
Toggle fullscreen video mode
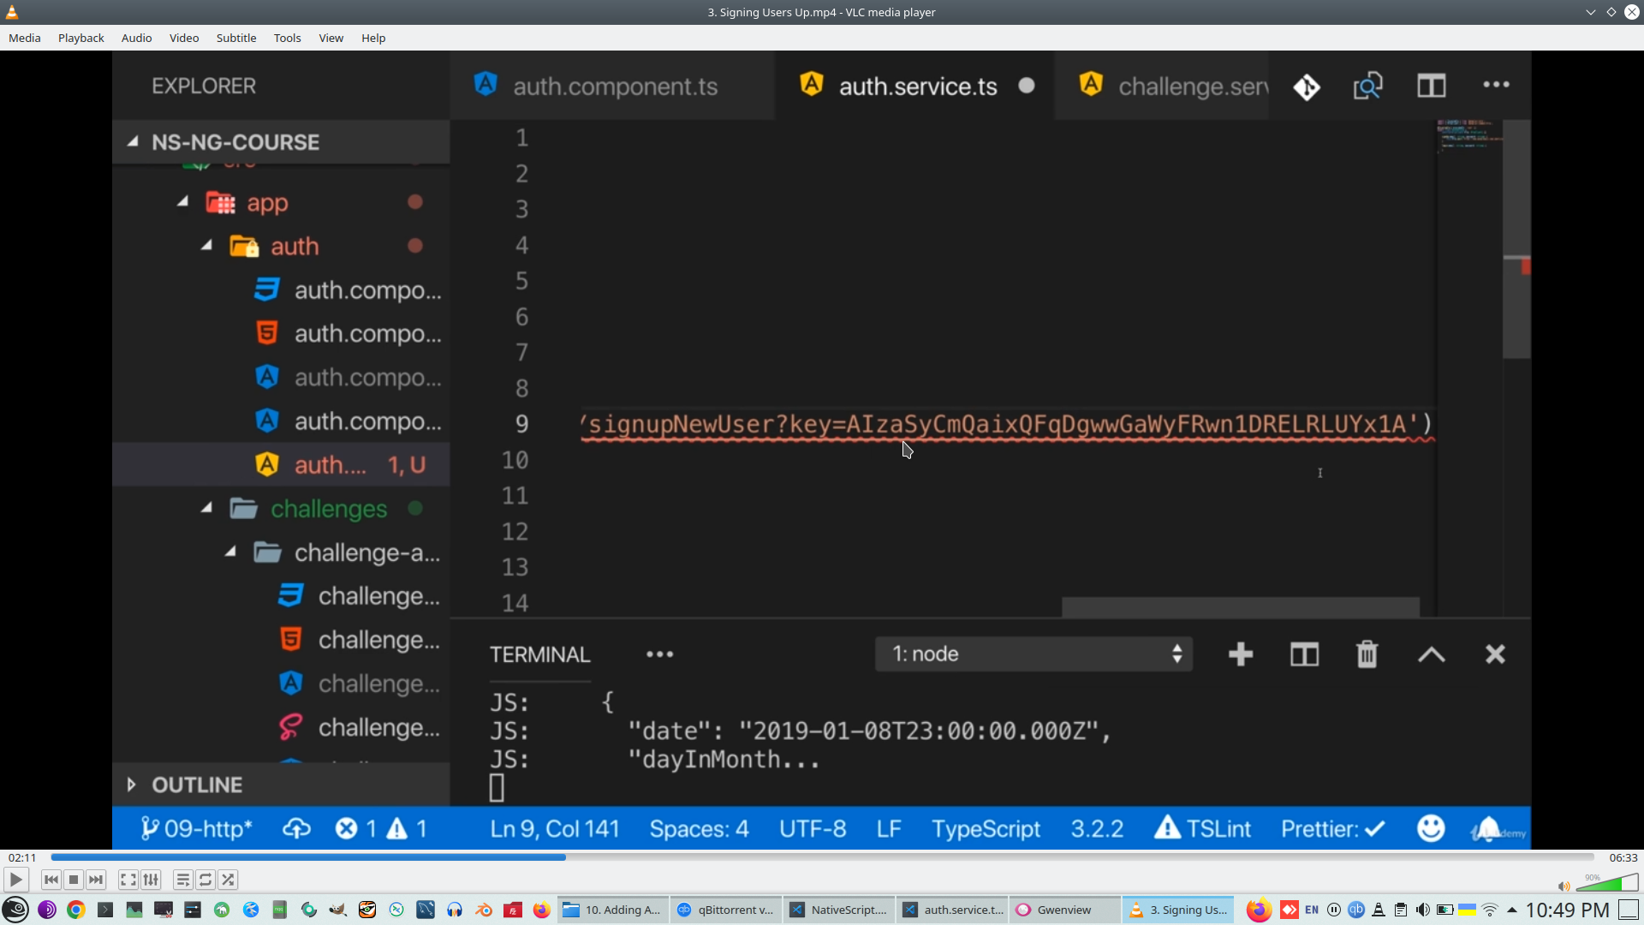[128, 880]
